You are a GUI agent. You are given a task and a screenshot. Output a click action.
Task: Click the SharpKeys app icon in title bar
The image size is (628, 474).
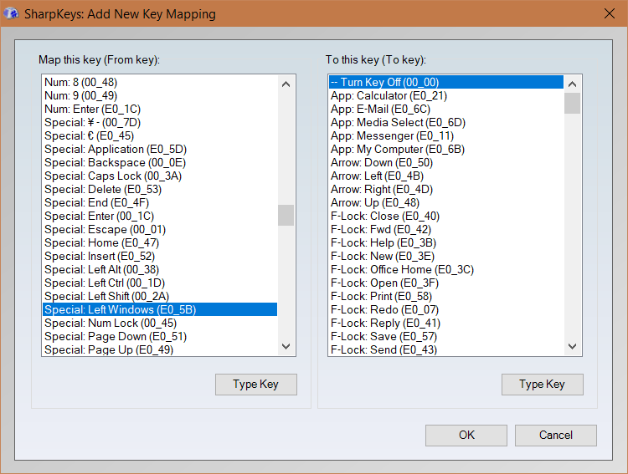(x=11, y=13)
